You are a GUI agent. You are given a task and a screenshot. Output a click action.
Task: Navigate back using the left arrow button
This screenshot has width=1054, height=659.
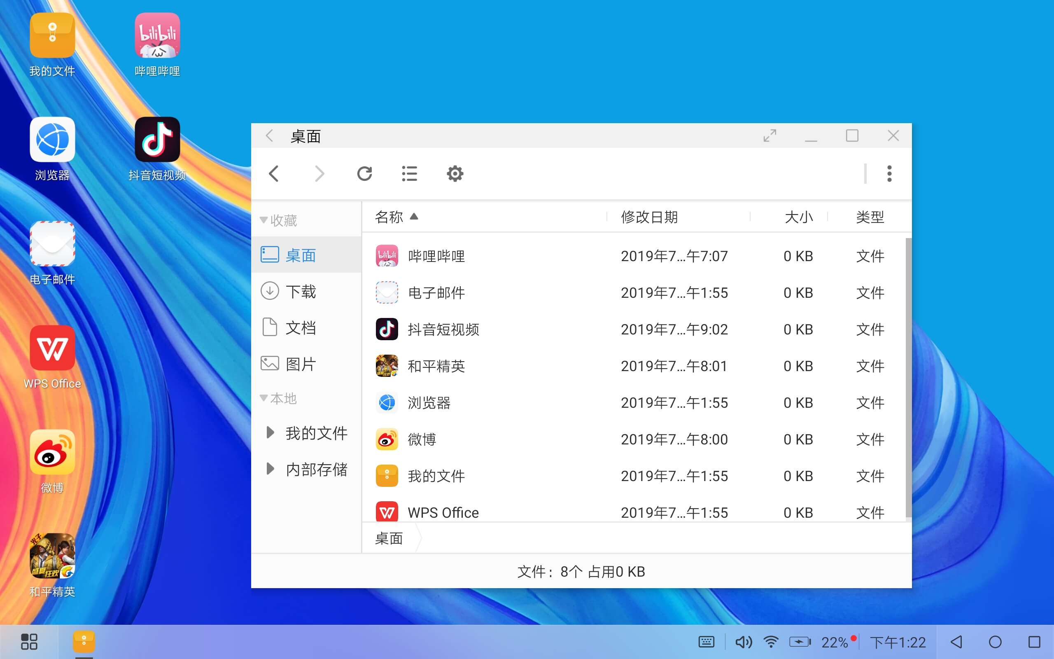pos(274,173)
